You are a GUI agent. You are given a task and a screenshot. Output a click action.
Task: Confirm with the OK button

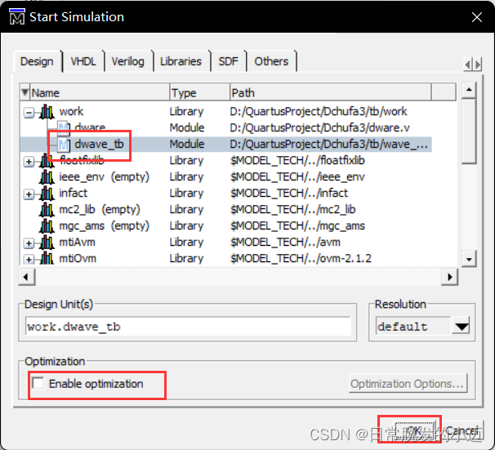click(414, 430)
